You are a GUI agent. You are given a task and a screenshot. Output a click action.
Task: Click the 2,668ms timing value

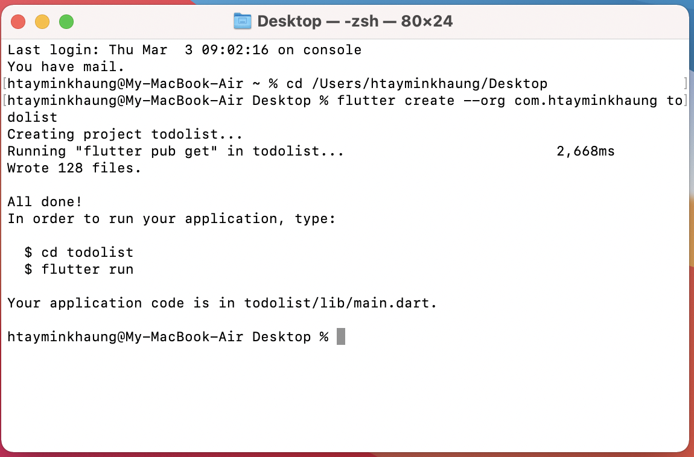coord(585,151)
